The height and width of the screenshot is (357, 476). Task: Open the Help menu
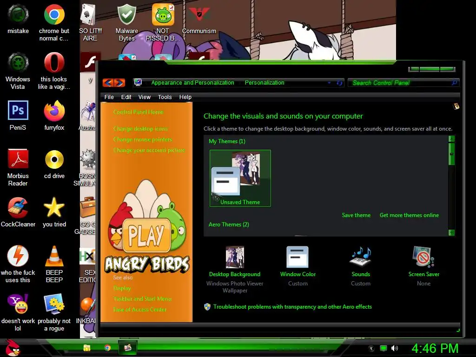click(x=185, y=97)
